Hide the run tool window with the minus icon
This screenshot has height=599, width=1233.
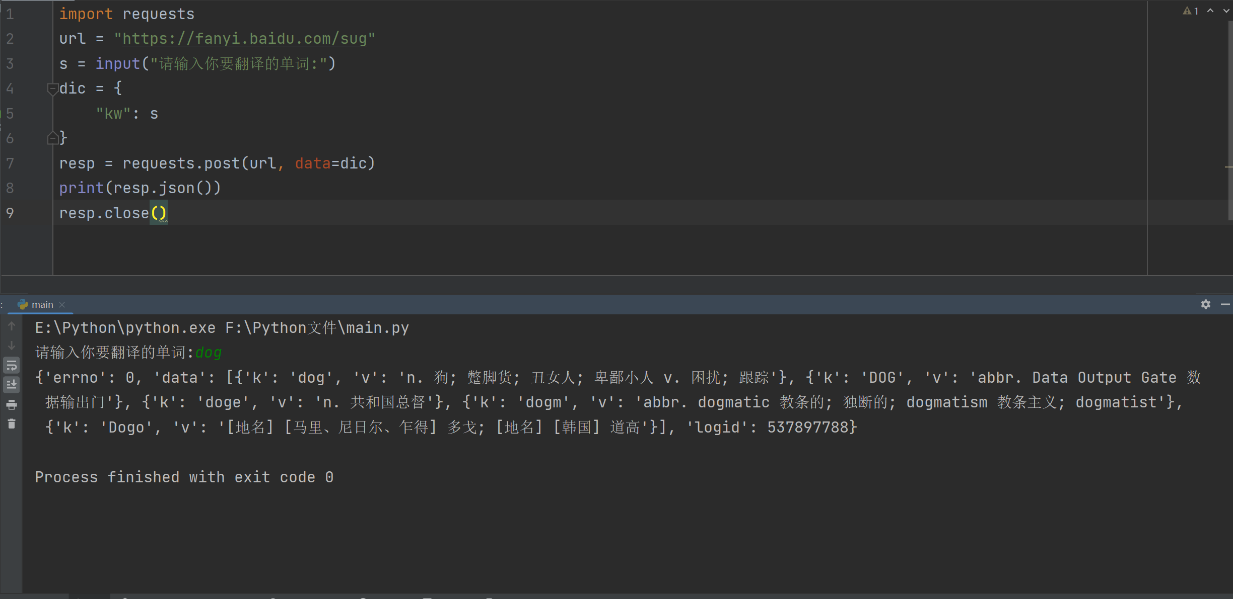pos(1226,304)
